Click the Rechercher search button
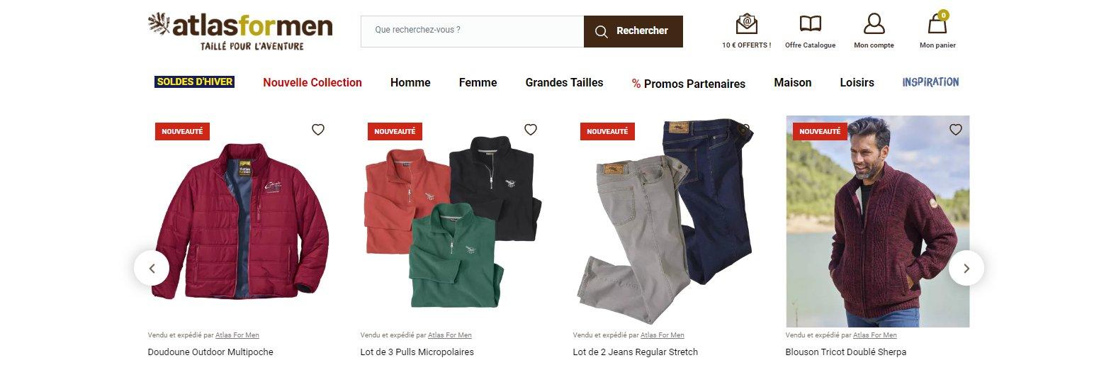This screenshot has width=1116, height=370. [x=633, y=31]
